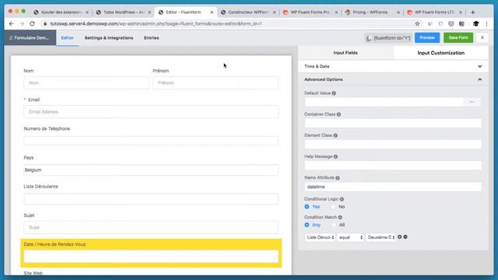Click the Nom input field

coord(86,83)
